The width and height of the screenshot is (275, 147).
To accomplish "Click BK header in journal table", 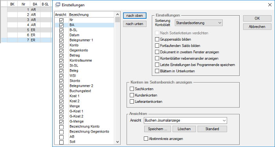I will coord(12,4).
